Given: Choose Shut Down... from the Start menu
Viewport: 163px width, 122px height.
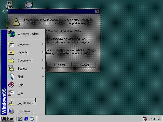Looking at the screenshot, I should pos(26,111).
